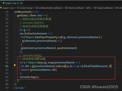Click the Vue icon in the breadcrumb

(x=1, y=8)
